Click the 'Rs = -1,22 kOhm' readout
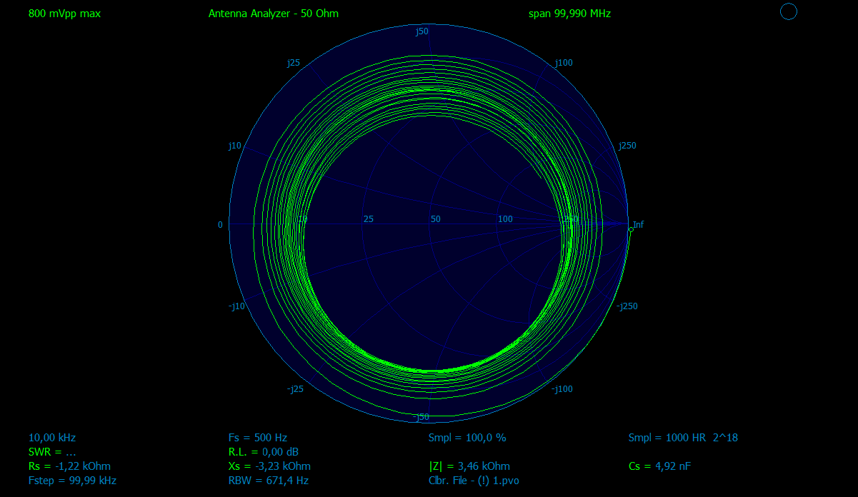858x497 pixels. [69, 466]
